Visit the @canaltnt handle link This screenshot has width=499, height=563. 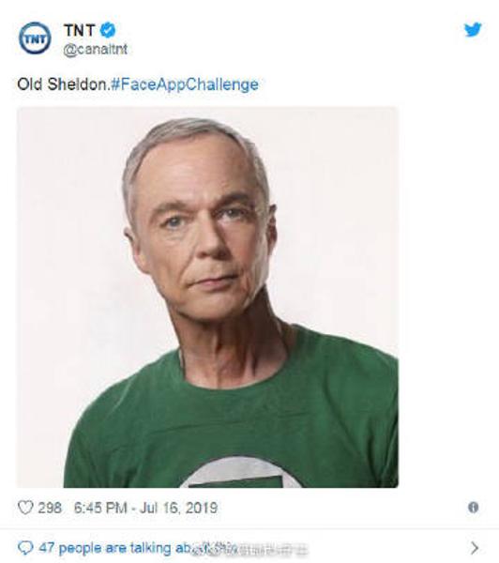(95, 50)
